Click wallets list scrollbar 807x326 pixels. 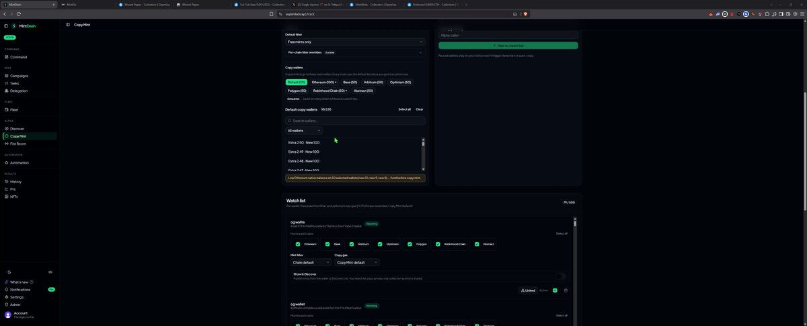click(423, 144)
